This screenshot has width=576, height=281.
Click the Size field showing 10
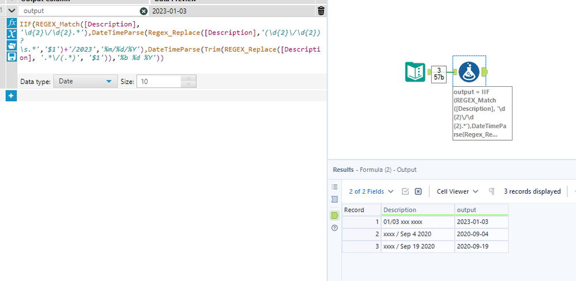tap(159, 81)
